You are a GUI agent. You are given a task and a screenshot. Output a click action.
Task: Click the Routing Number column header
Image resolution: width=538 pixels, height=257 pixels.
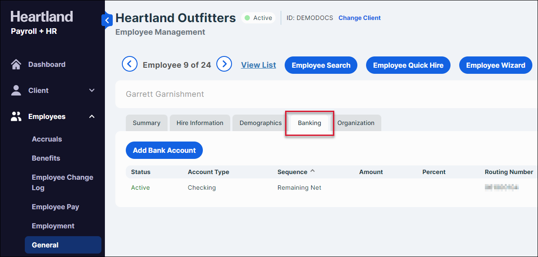(509, 172)
